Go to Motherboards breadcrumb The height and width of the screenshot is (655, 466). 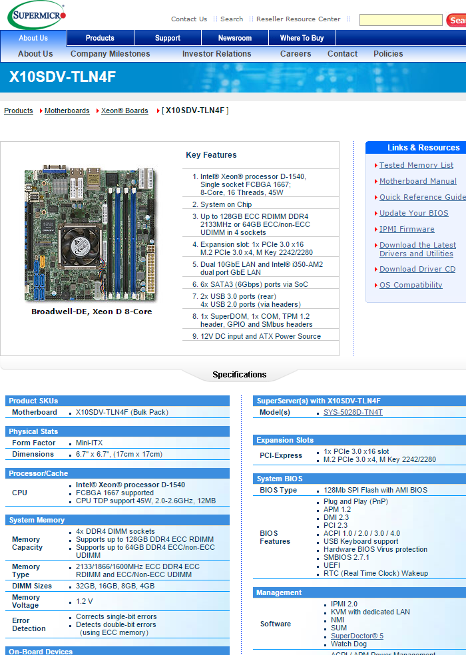pyautogui.click(x=67, y=110)
